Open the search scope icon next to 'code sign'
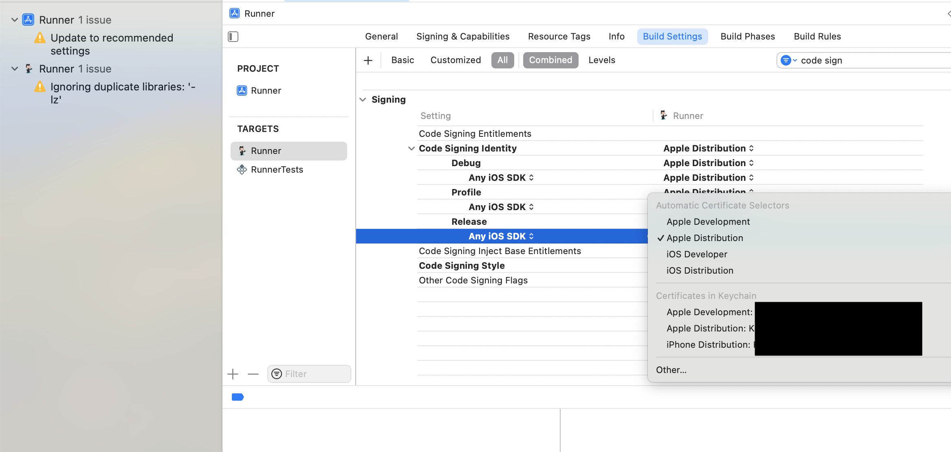 (x=787, y=60)
